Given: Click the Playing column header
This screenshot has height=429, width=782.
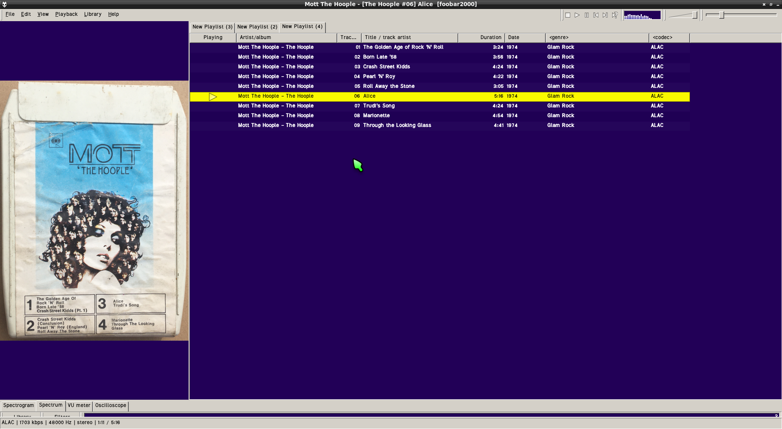Looking at the screenshot, I should tap(213, 37).
